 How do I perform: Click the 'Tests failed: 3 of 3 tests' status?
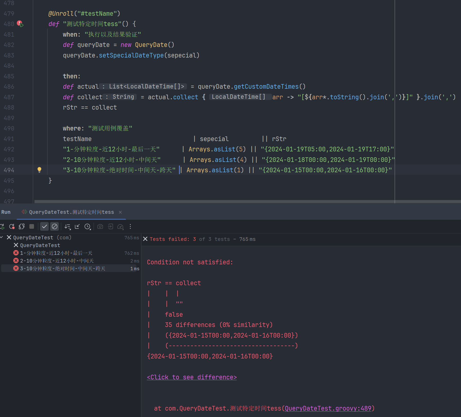202,239
